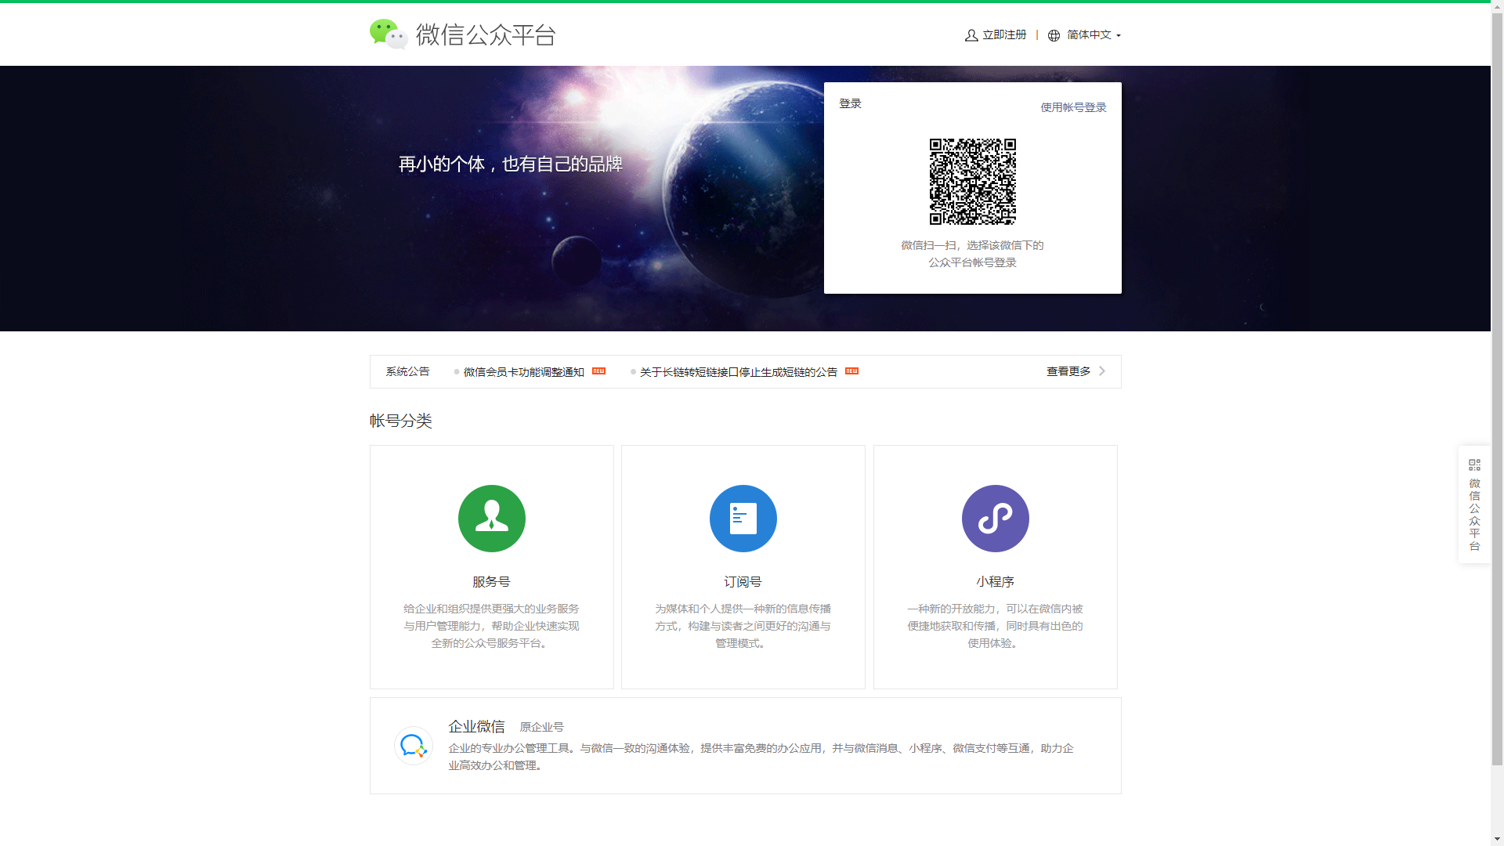The height and width of the screenshot is (846, 1504).
Task: Click the 订阅号 description paragraph
Action: 743,626
